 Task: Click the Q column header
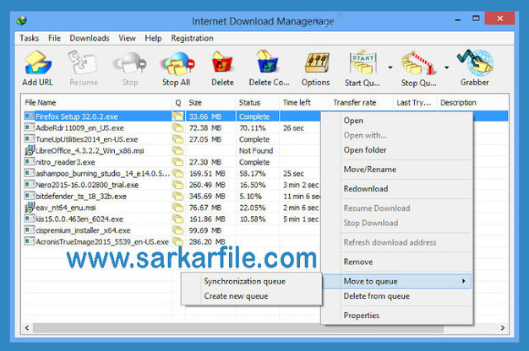[178, 103]
